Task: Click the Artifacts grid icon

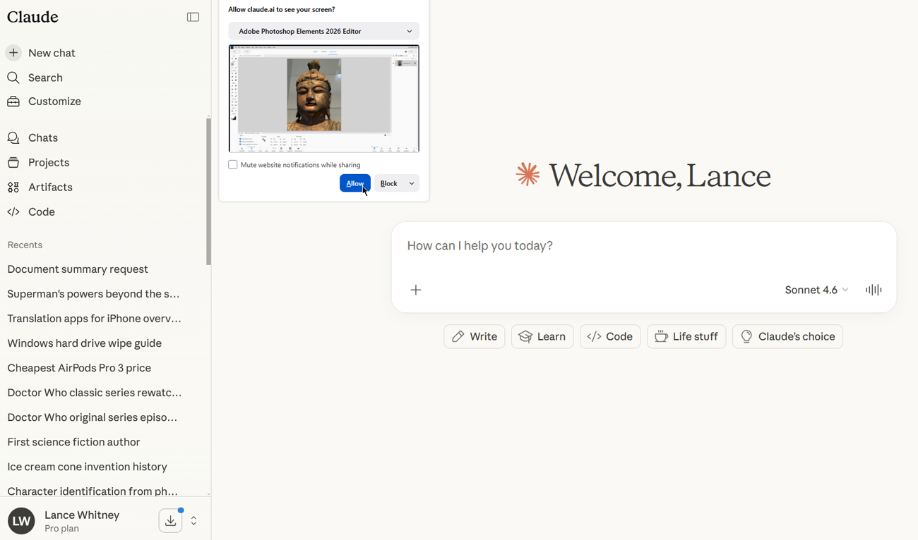Action: click(x=13, y=188)
